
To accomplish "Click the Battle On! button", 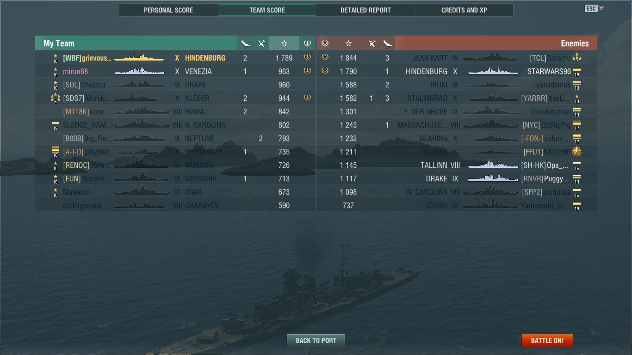I will click(x=547, y=340).
